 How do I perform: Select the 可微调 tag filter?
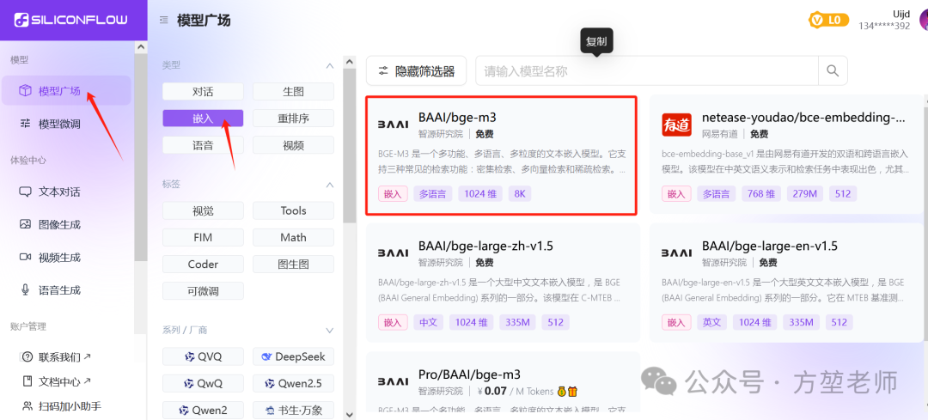(x=203, y=290)
